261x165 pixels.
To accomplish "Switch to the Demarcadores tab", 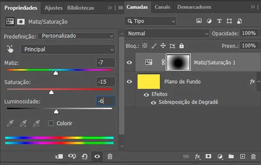I will coord(194,7).
